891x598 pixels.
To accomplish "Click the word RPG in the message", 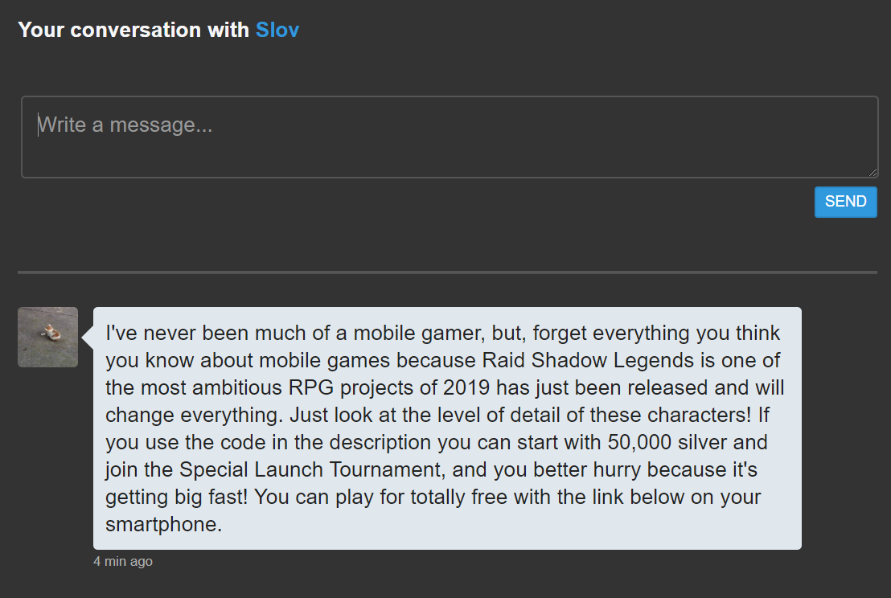I will 311,387.
